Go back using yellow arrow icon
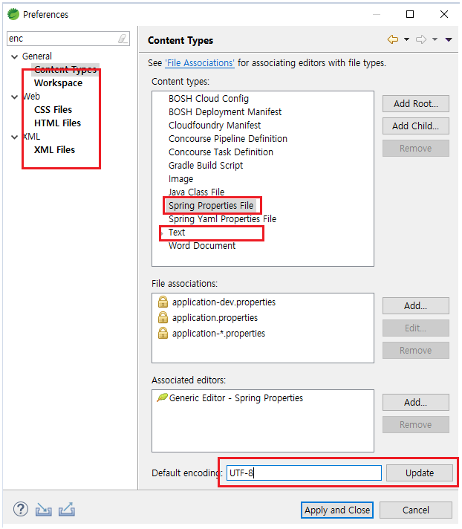This screenshot has width=462, height=529. point(393,40)
